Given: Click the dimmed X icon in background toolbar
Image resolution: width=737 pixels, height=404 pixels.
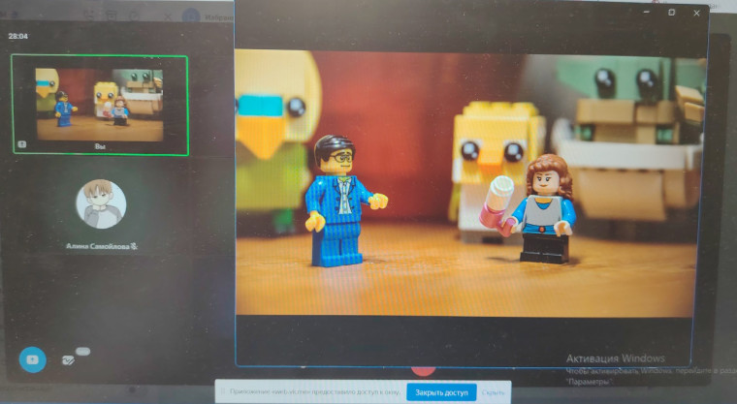Looking at the screenshot, I should [x=168, y=16].
